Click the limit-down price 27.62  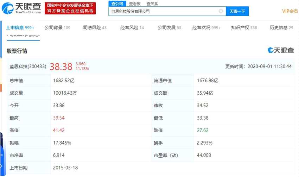click(x=203, y=130)
